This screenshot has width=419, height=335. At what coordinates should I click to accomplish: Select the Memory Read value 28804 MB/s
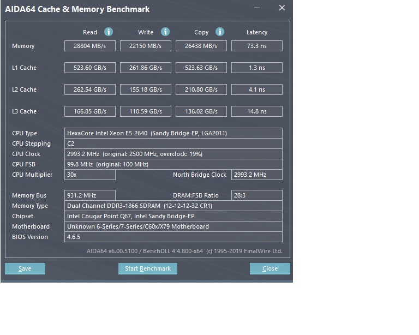[x=90, y=46]
